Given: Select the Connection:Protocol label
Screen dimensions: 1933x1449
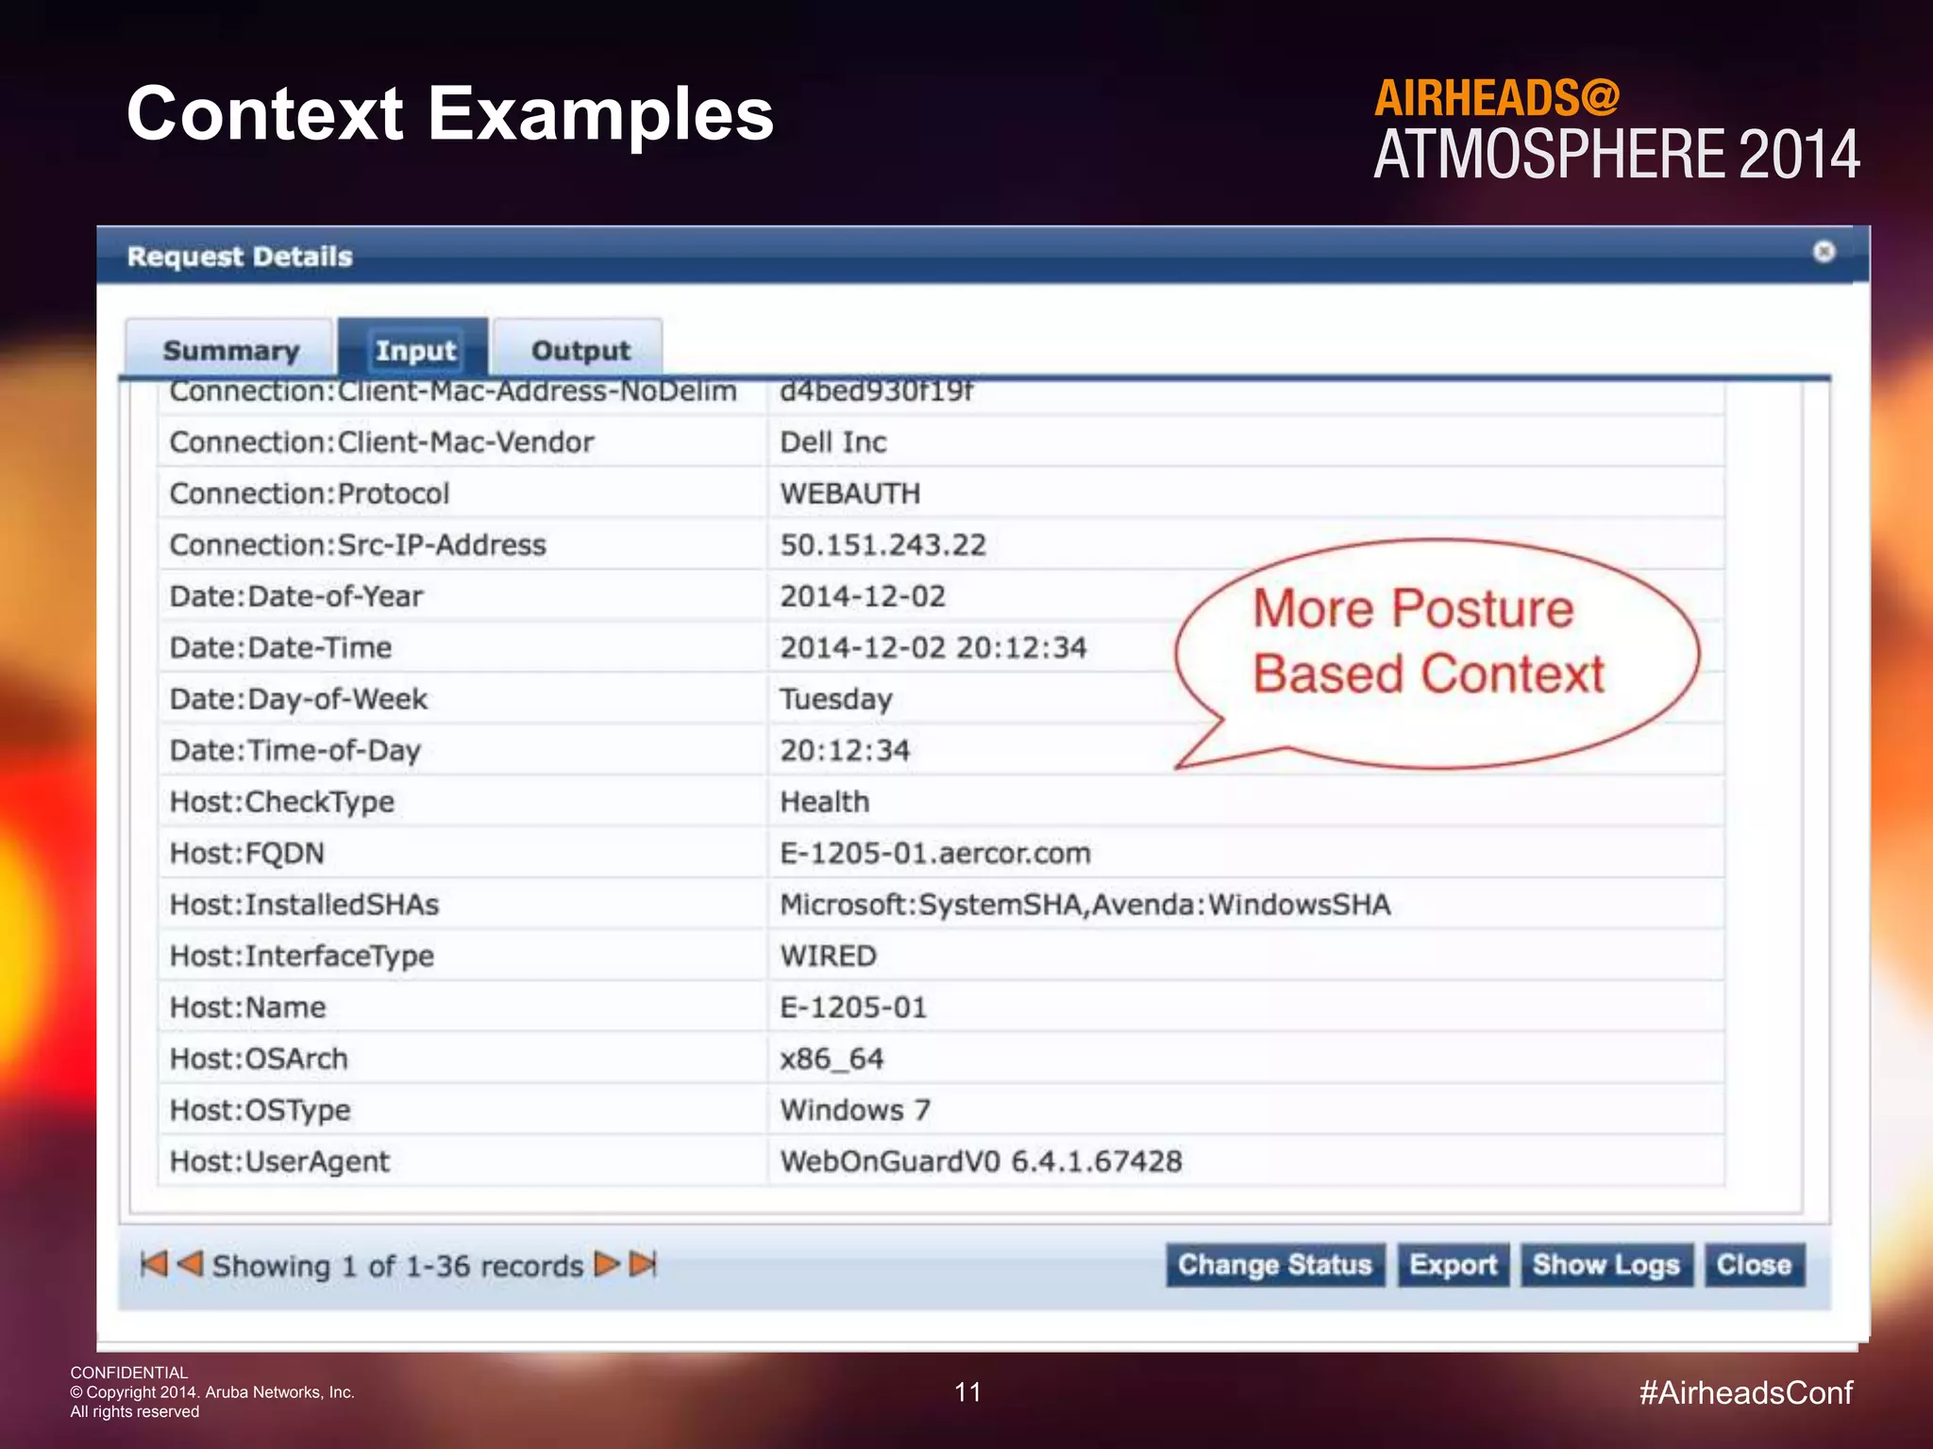Looking at the screenshot, I should tap(310, 493).
